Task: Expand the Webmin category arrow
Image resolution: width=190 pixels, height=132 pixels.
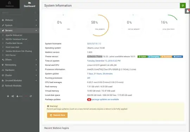Action: [36, 20]
